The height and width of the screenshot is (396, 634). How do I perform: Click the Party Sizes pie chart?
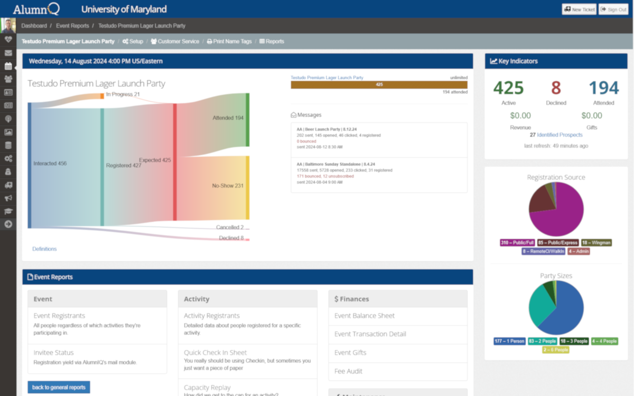click(556, 307)
